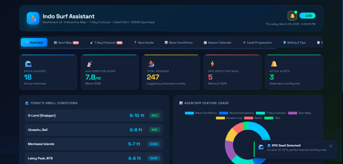Dismiss the EPIC Swell Detected notification
Viewport: 343px width, 164px height.
331,146
